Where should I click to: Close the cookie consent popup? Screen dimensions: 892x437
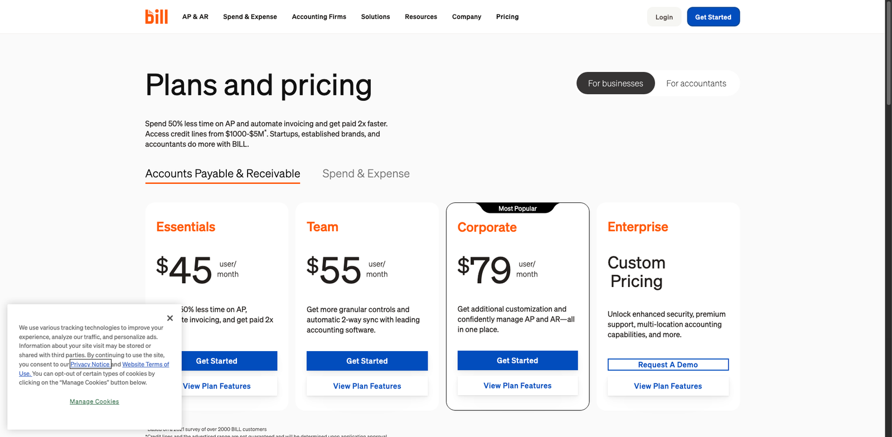170,318
